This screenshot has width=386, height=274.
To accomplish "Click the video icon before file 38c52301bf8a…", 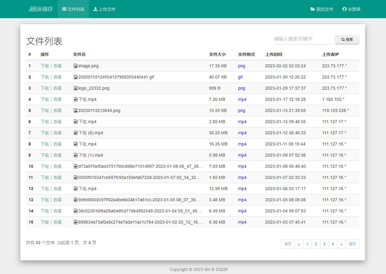I will (75, 211).
